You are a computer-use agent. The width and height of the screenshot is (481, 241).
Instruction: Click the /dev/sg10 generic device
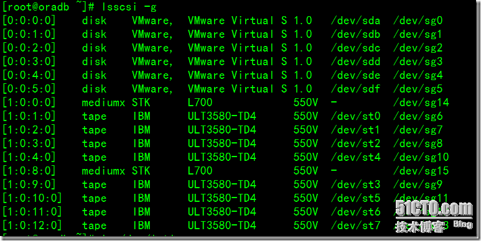(x=421, y=157)
